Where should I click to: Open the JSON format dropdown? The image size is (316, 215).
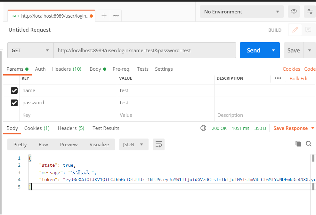[x=134, y=144]
